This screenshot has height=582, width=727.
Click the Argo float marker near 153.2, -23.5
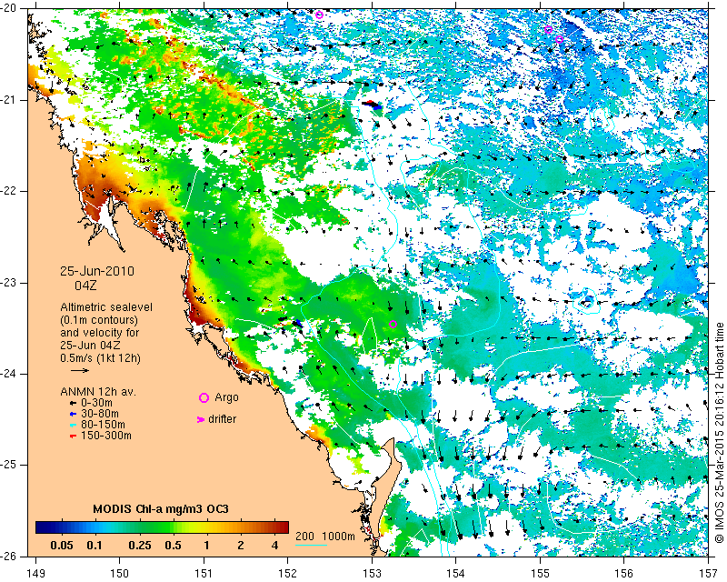393,325
